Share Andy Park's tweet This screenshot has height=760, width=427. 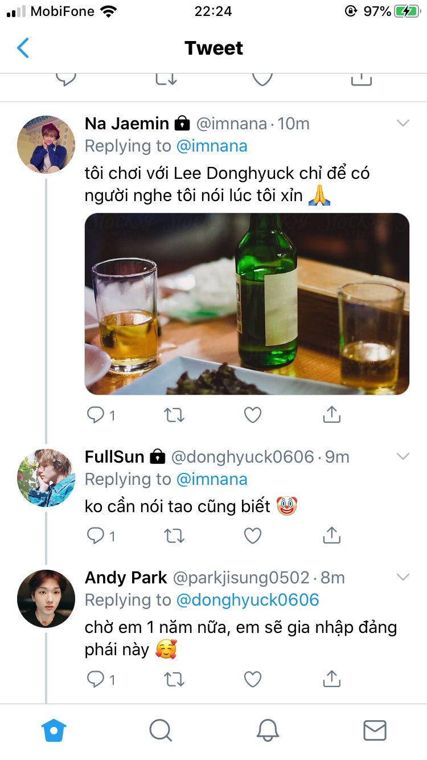[x=331, y=679]
